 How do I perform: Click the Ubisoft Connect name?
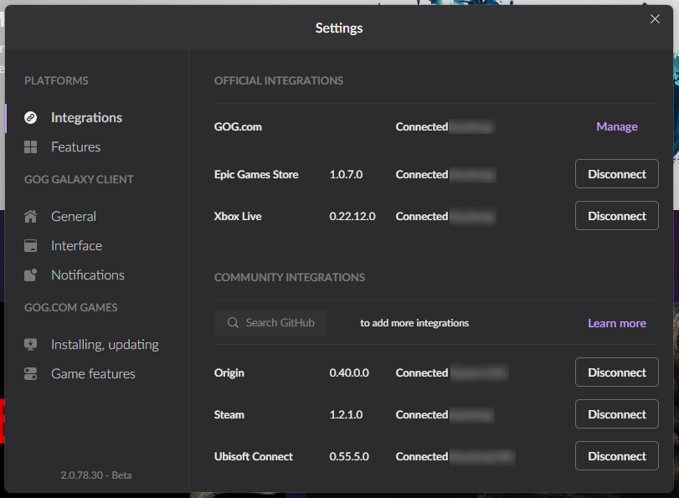254,456
